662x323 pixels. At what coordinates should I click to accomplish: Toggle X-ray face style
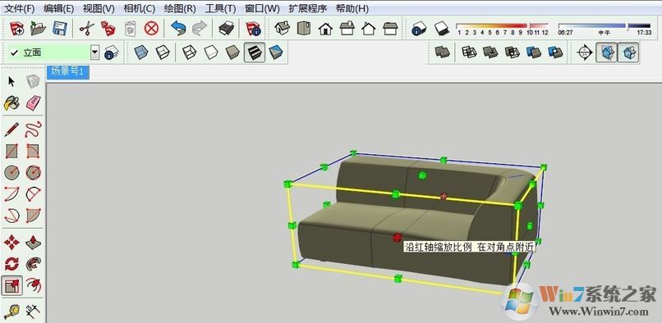(141, 52)
